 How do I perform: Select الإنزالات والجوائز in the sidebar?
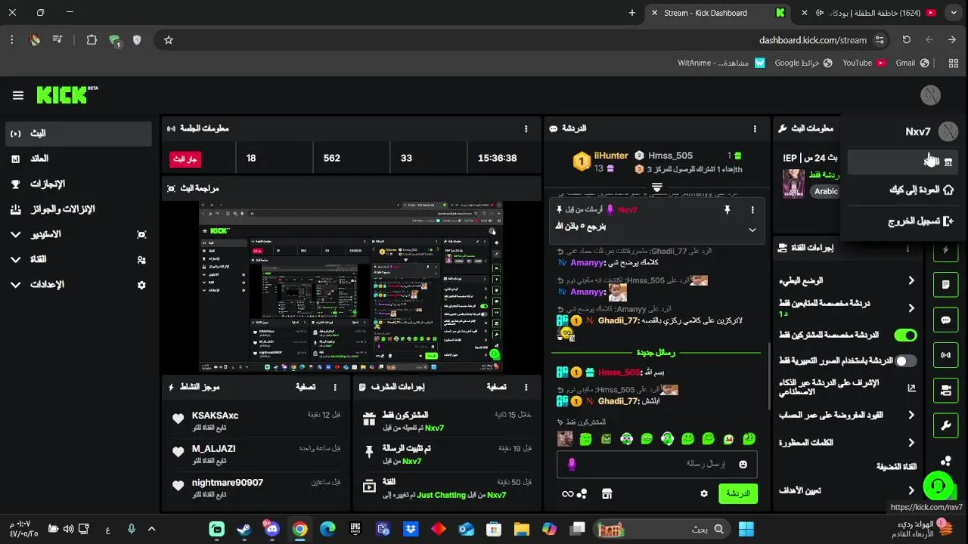coord(78,209)
